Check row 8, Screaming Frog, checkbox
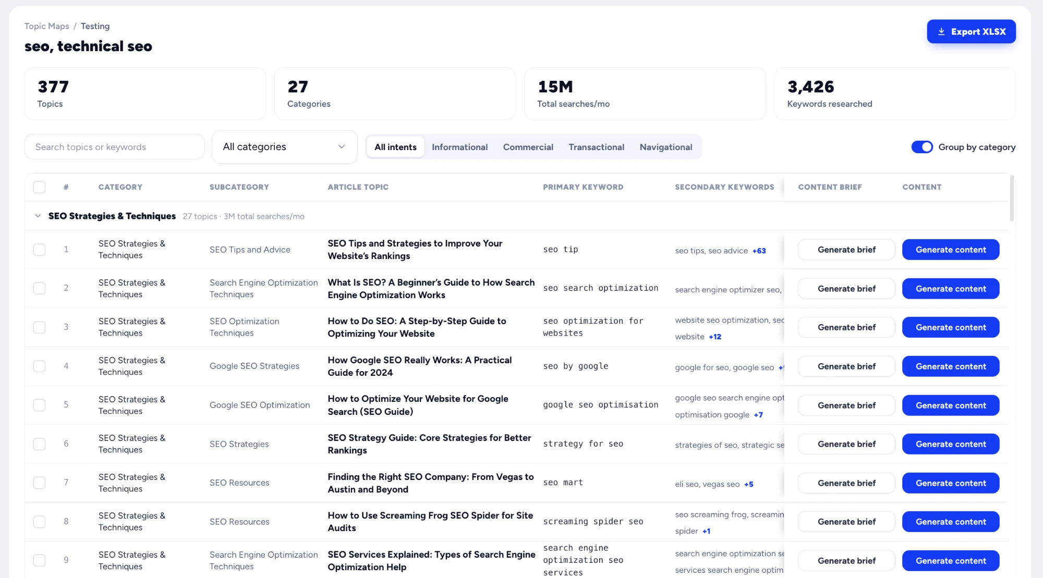 click(x=39, y=522)
